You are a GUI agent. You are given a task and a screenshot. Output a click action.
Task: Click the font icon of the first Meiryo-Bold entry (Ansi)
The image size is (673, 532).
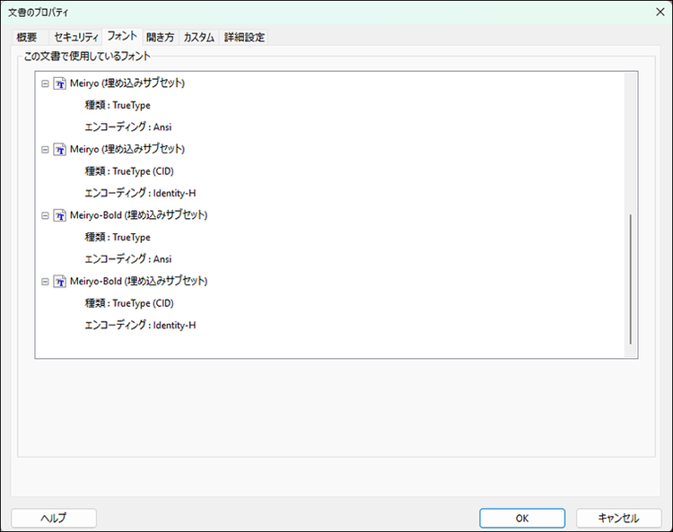pos(59,215)
